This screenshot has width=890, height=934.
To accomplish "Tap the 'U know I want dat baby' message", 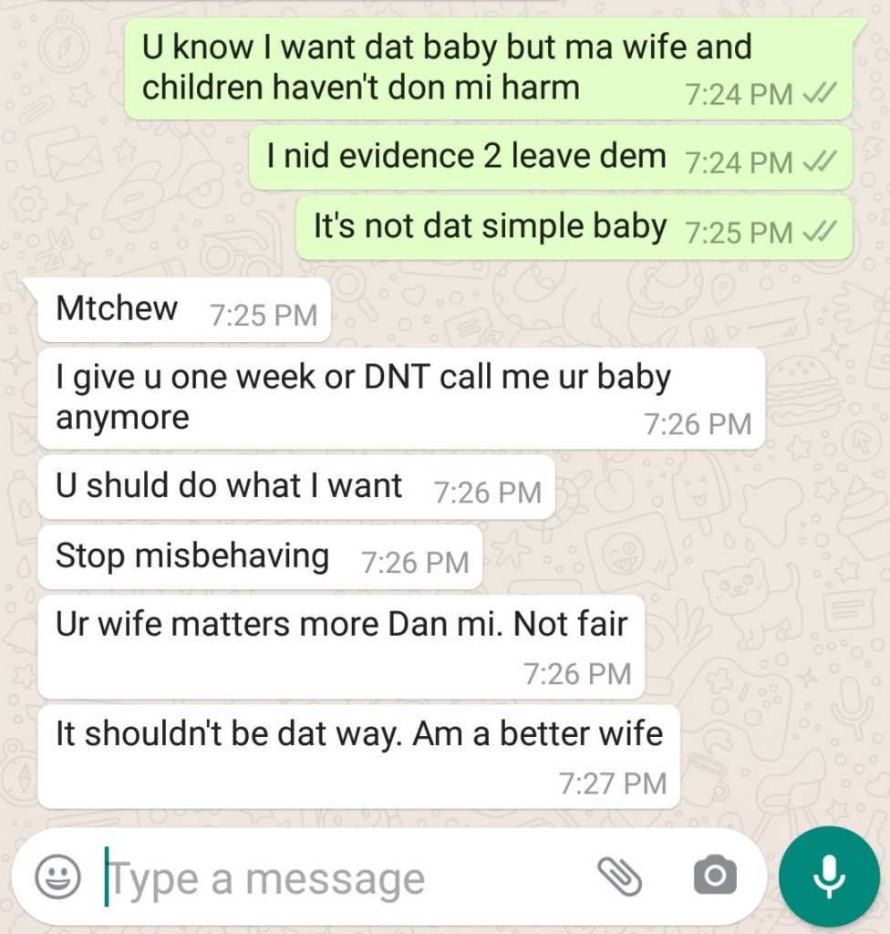I will [489, 67].
